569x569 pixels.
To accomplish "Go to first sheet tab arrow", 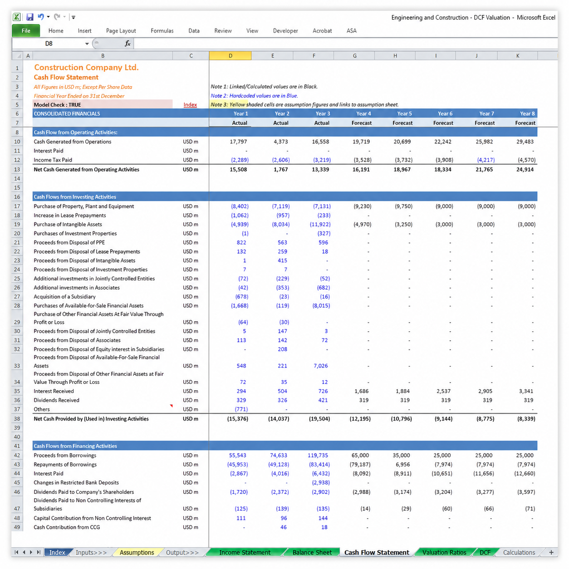I will click(x=17, y=552).
